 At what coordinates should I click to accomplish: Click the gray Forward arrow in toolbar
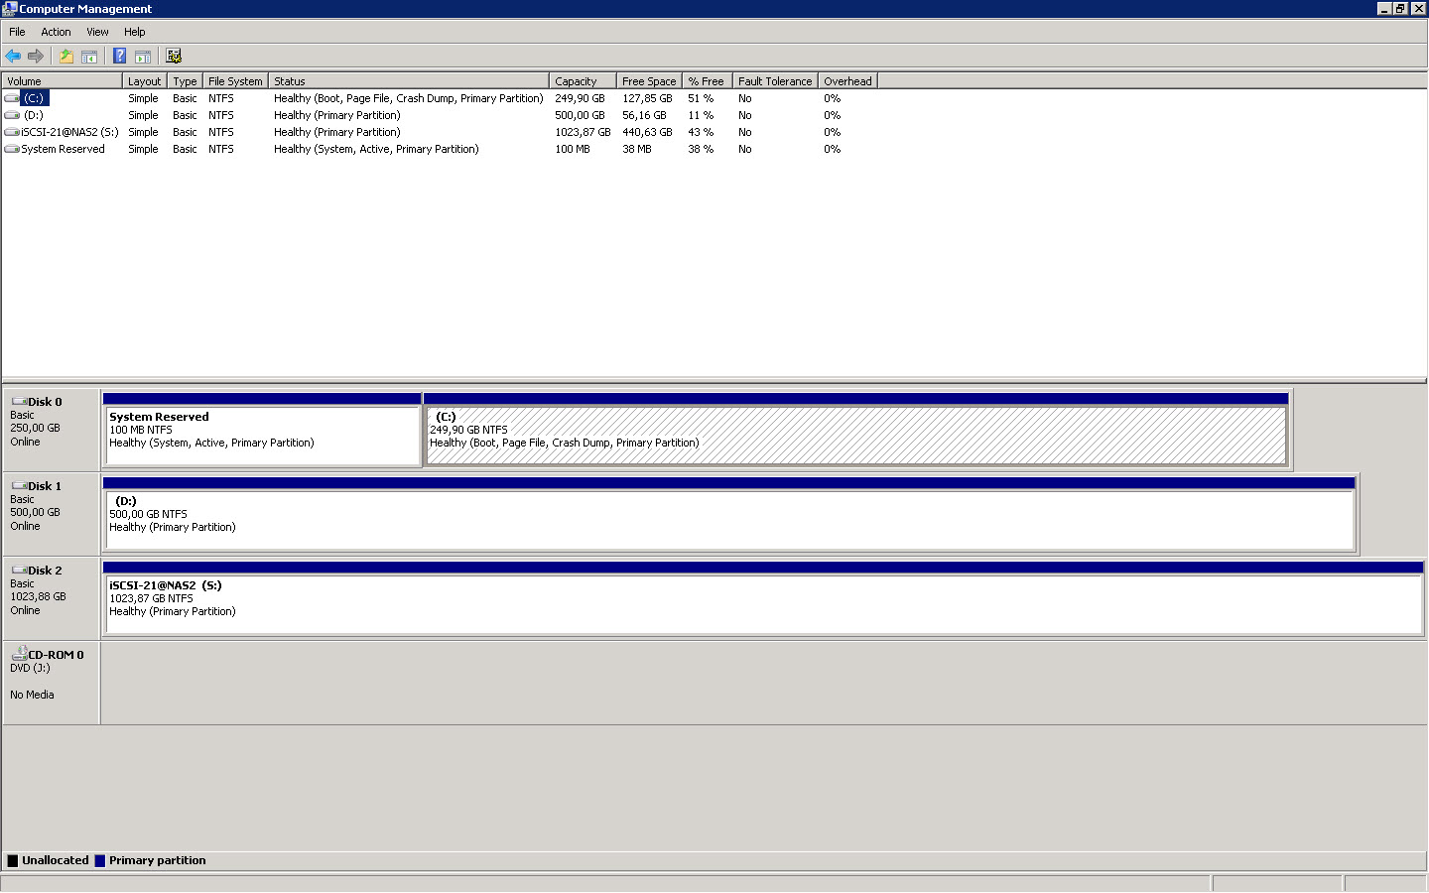(x=36, y=57)
